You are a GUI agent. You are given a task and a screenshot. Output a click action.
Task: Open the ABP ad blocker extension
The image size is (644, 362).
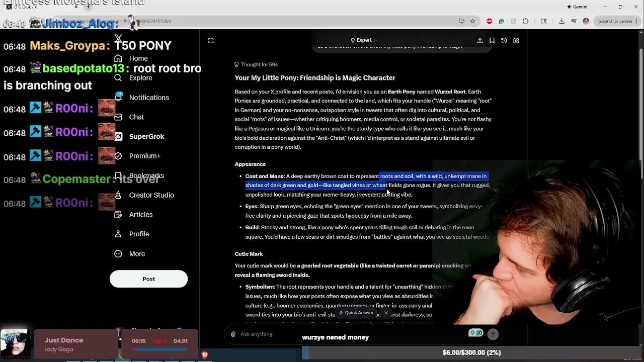[x=489, y=21]
